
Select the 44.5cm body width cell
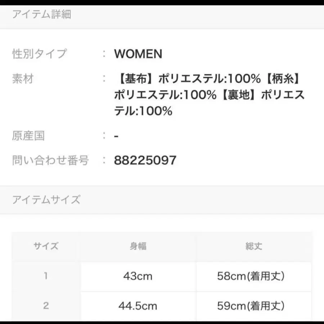pos(138,306)
